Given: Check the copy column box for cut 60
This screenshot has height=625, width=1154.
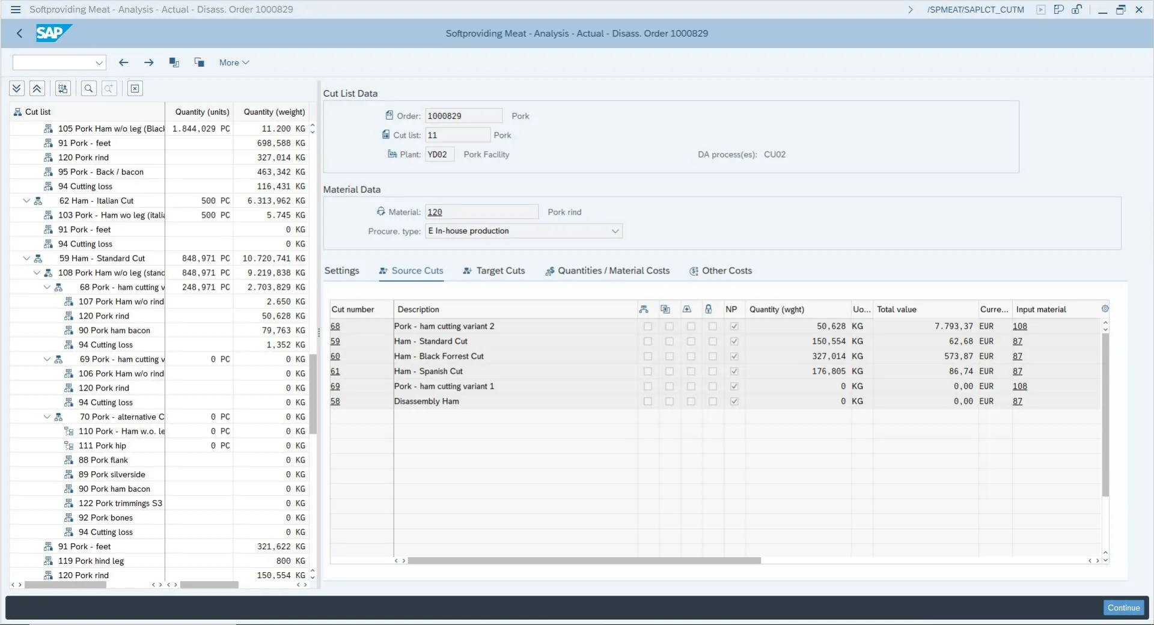Looking at the screenshot, I should click(669, 356).
